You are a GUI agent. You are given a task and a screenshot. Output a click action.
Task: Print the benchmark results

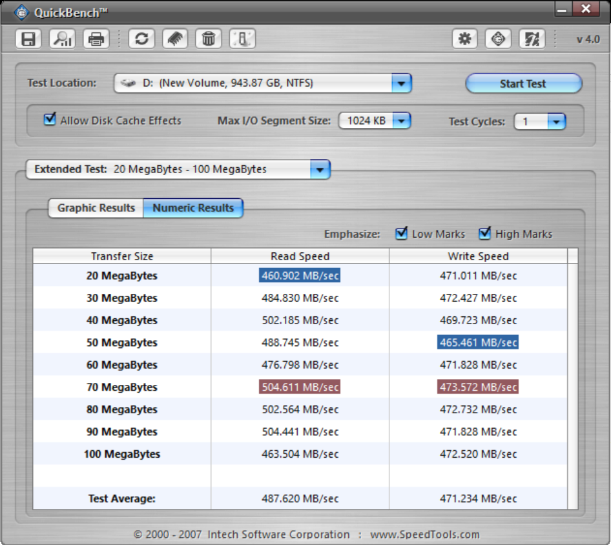coord(96,39)
